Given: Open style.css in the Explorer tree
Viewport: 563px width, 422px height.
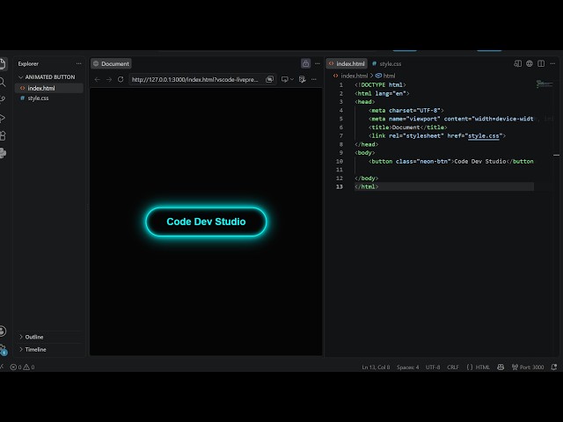Looking at the screenshot, I should (49, 98).
